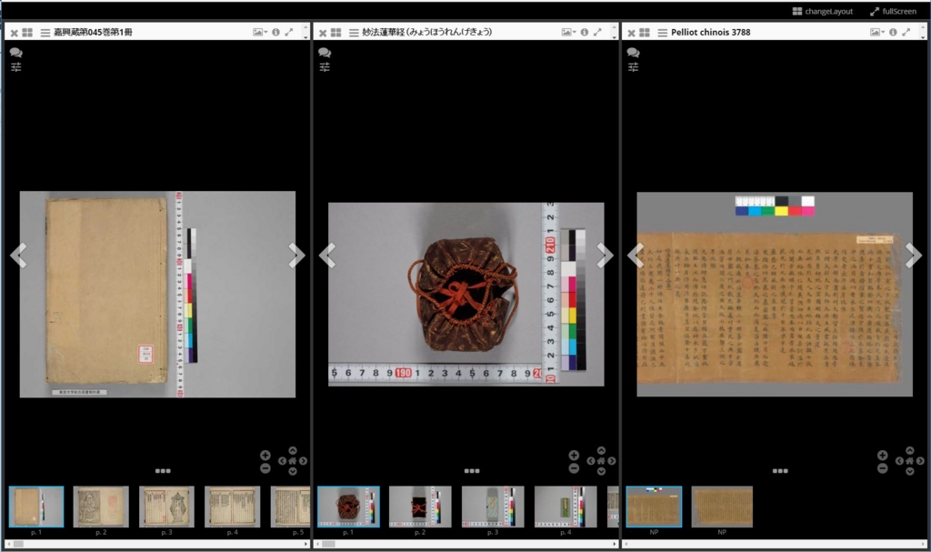The width and height of the screenshot is (931, 552).
Task: Toggle image manipulation sliders icon in 妙法蓮華経 window
Action: pyautogui.click(x=325, y=66)
